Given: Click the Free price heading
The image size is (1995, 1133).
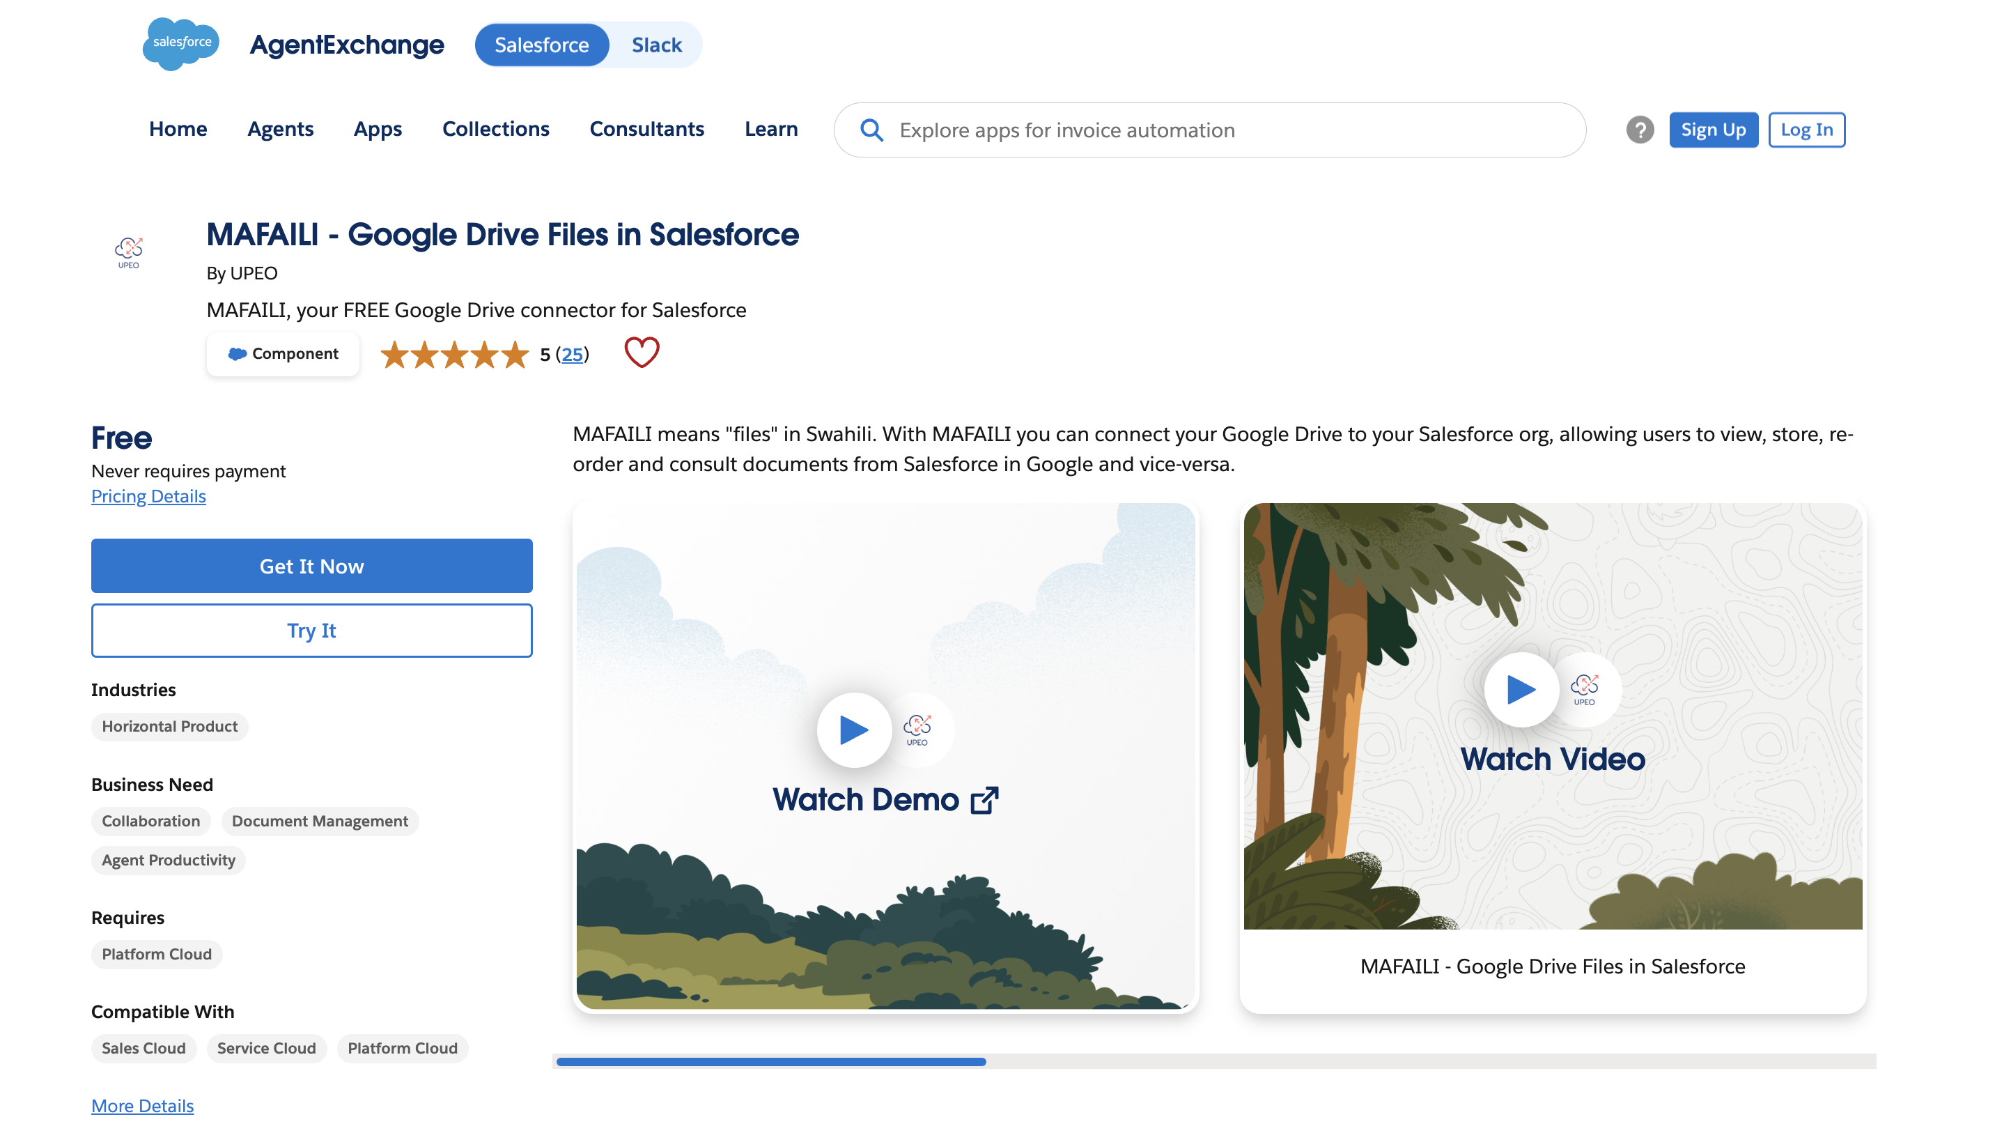Looking at the screenshot, I should [x=121, y=438].
